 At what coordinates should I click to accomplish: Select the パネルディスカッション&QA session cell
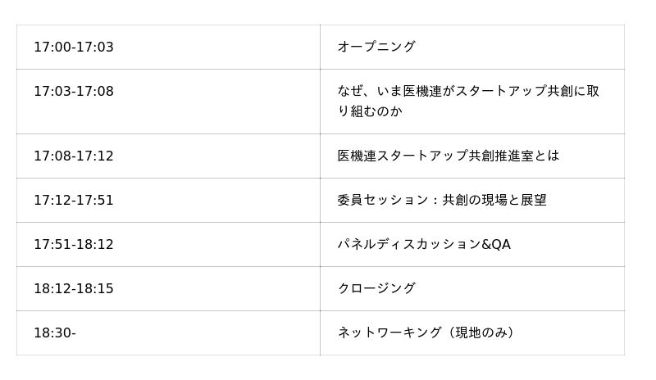pos(424,244)
